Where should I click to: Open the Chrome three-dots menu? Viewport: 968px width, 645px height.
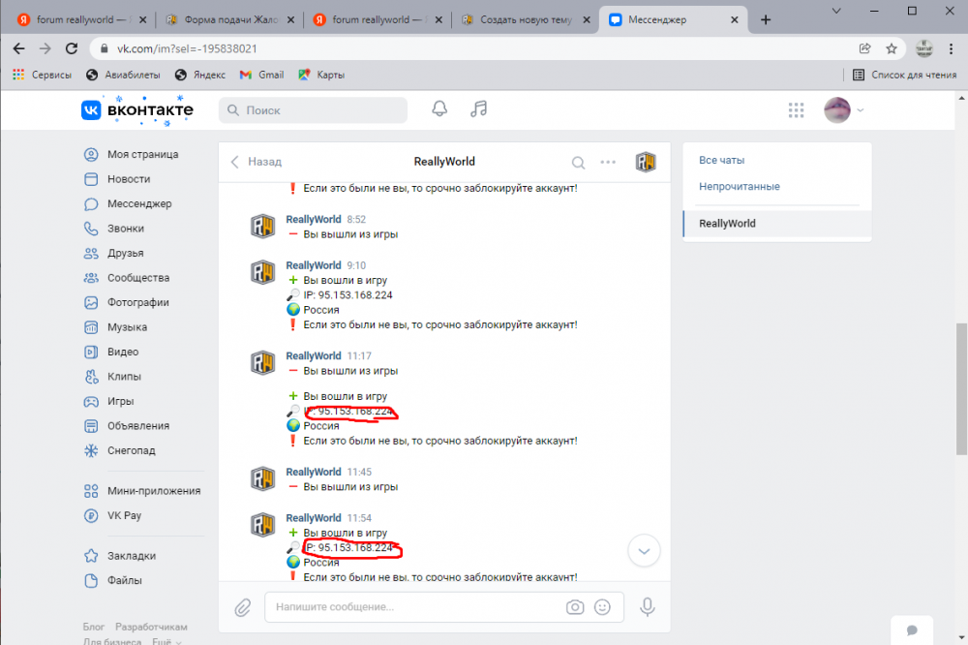951,48
